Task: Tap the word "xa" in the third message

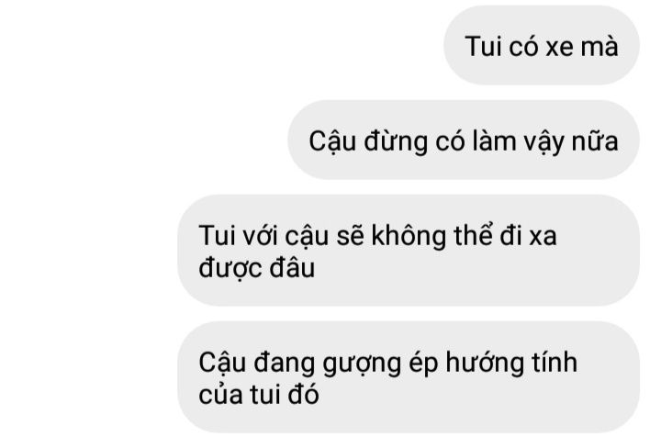Action: pyautogui.click(x=543, y=236)
